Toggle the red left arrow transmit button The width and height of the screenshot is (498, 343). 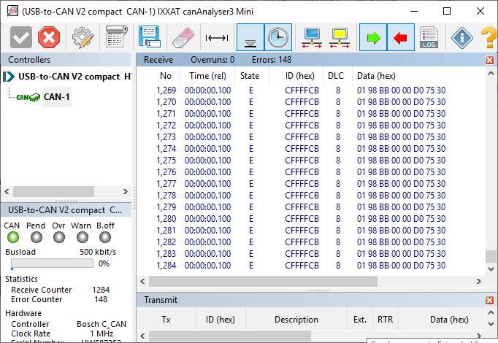point(401,37)
